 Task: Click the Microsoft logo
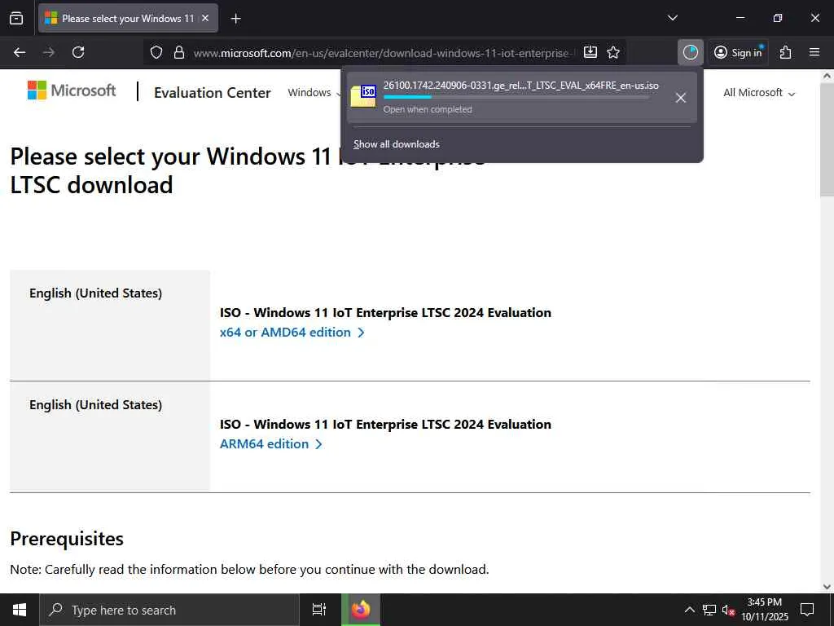[72, 90]
